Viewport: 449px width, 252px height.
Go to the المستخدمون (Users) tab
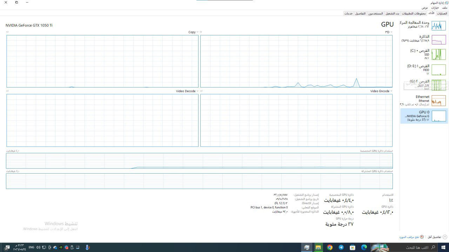[x=375, y=13]
